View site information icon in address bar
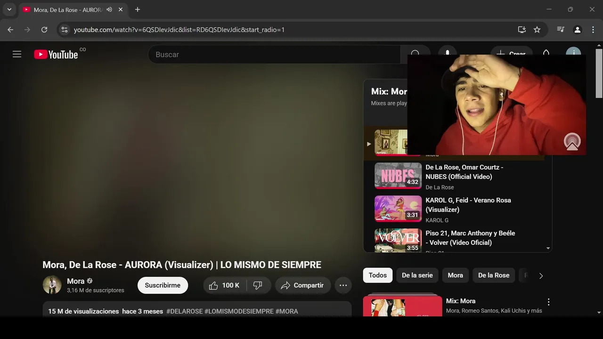 coord(65,30)
